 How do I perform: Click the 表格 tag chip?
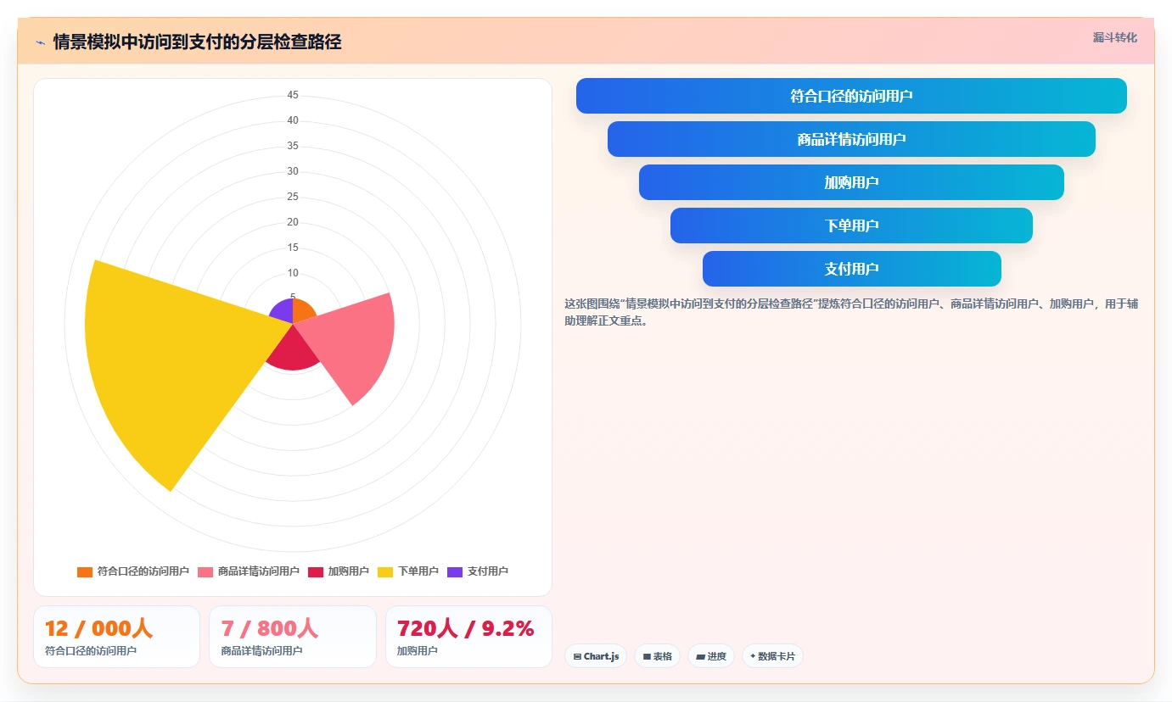point(657,656)
